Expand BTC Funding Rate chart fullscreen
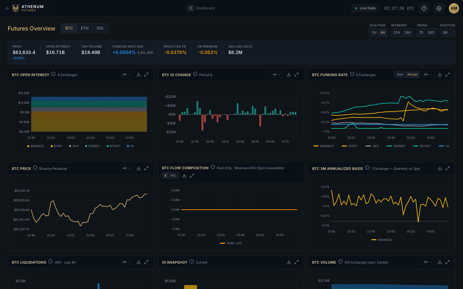Viewport: 463px width, 289px height. (x=448, y=74)
